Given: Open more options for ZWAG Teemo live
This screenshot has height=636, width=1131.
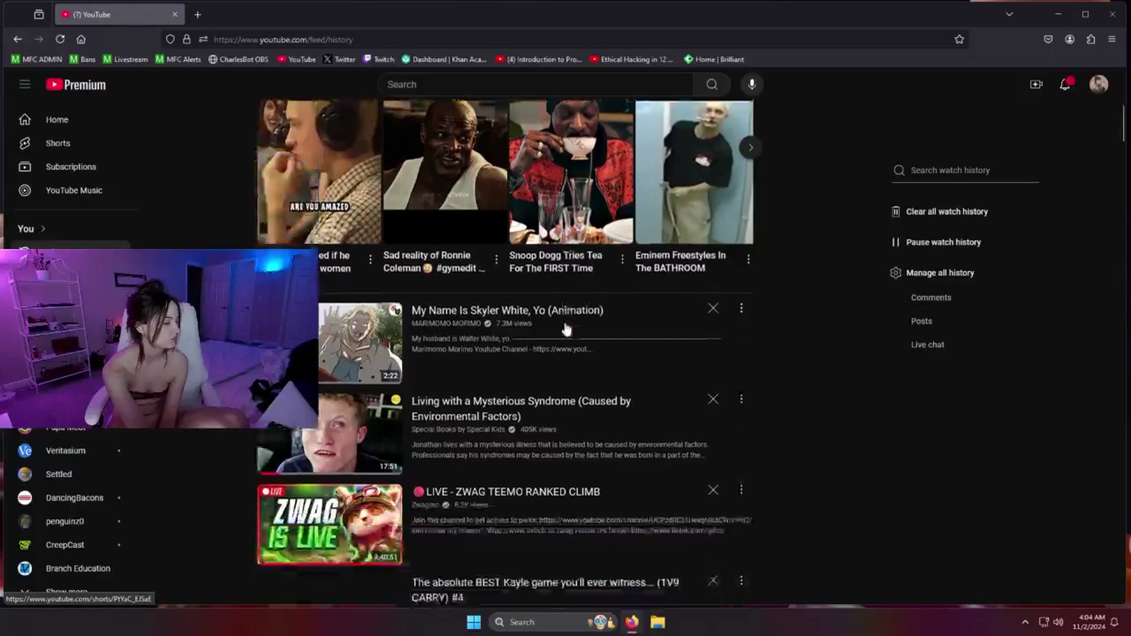Looking at the screenshot, I should pos(741,489).
